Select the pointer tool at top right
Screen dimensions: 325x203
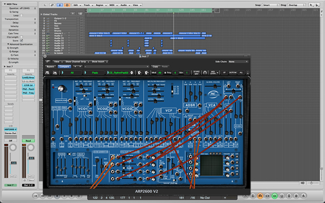tap(311, 5)
